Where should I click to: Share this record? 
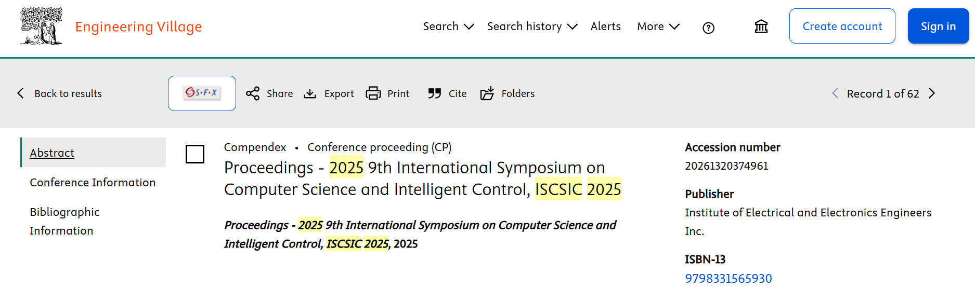pyautogui.click(x=269, y=93)
